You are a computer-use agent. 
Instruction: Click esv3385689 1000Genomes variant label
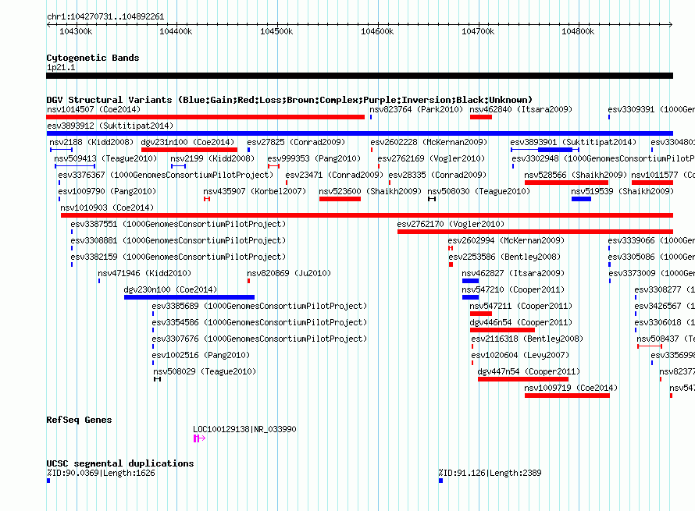click(x=259, y=306)
